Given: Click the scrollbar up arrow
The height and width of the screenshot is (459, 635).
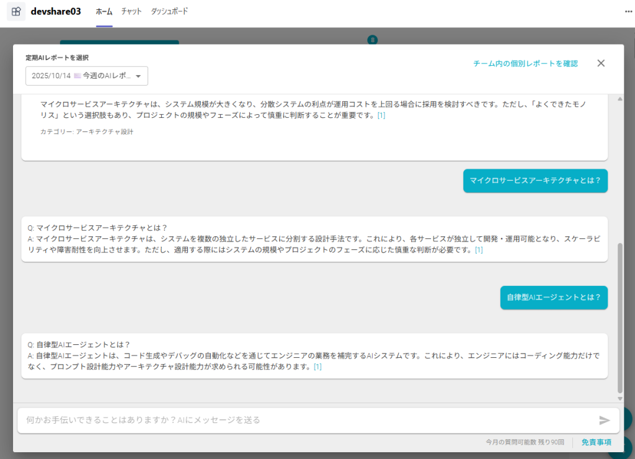Looking at the screenshot, I should (x=620, y=99).
